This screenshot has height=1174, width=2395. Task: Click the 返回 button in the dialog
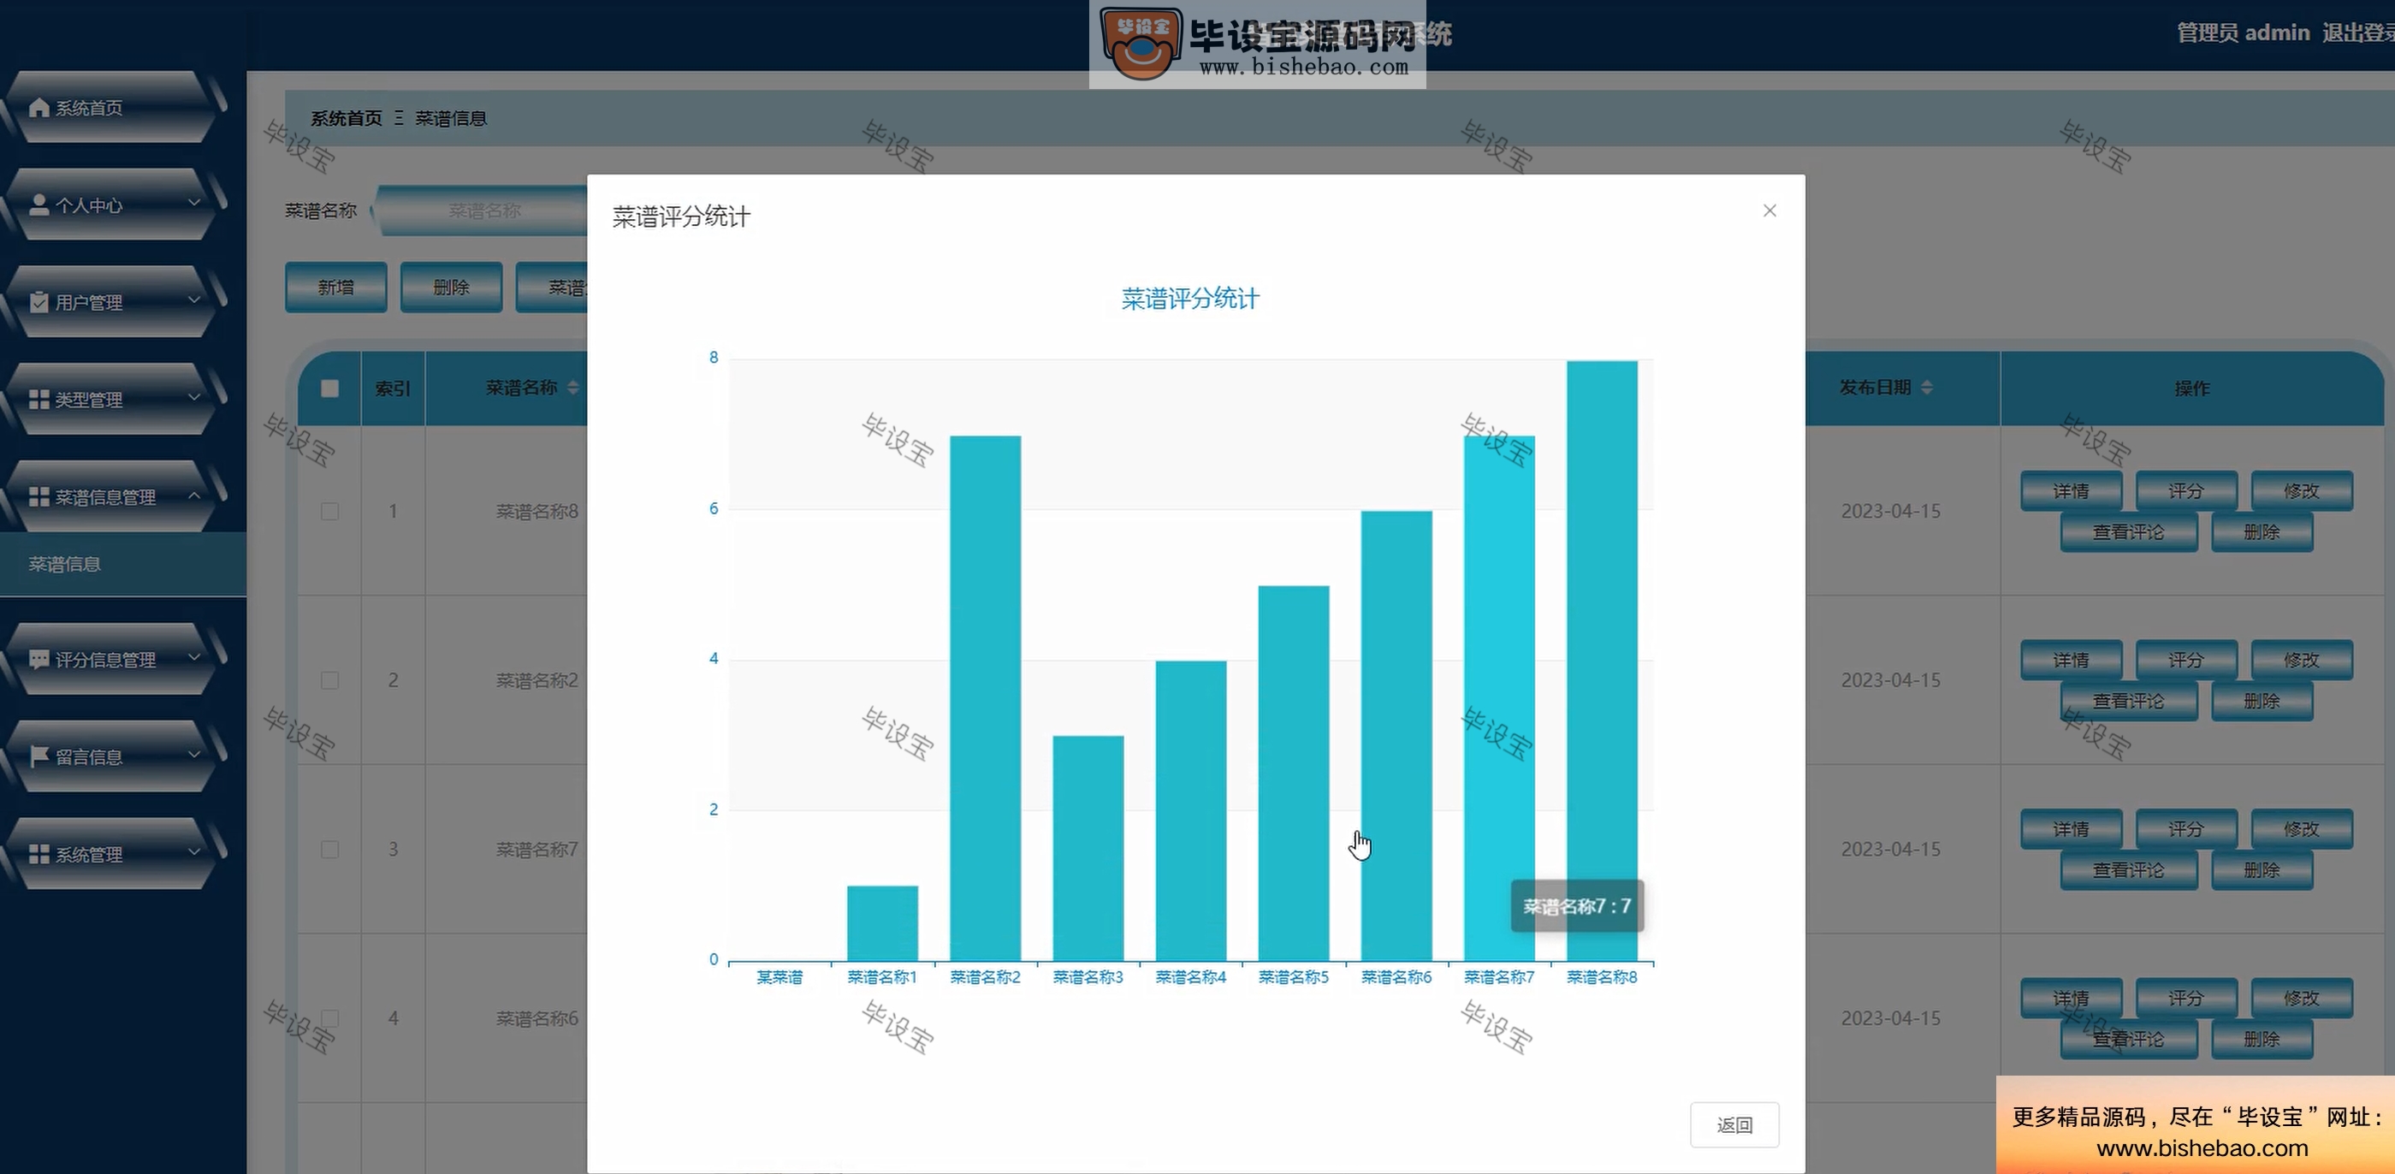pyautogui.click(x=1734, y=1124)
